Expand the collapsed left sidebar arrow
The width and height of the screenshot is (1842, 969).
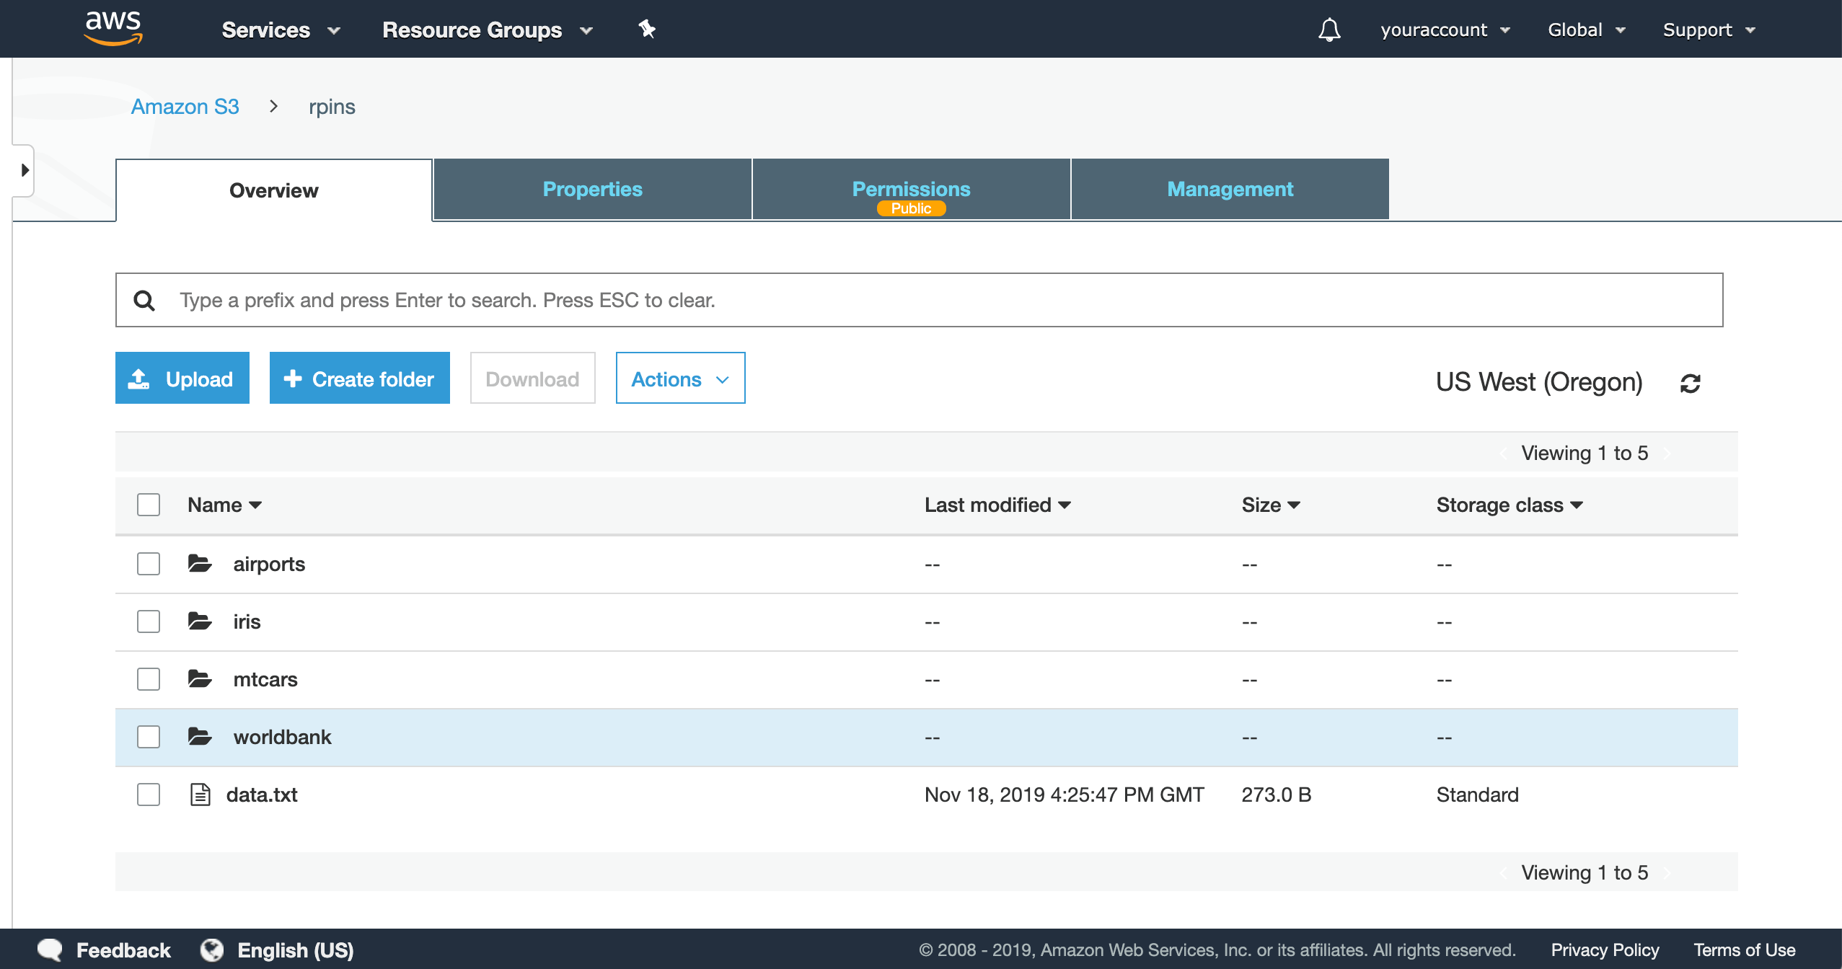tap(25, 170)
